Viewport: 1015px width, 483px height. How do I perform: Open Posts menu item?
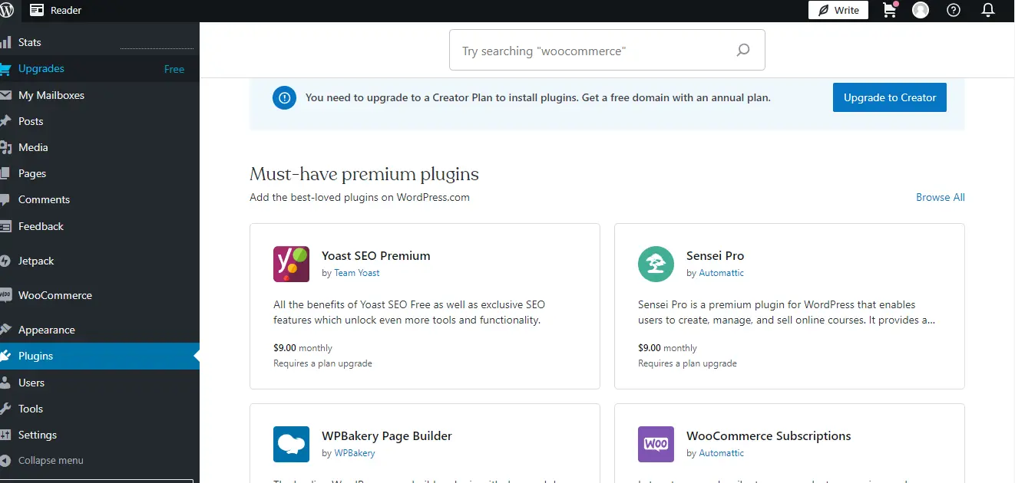click(x=100, y=121)
